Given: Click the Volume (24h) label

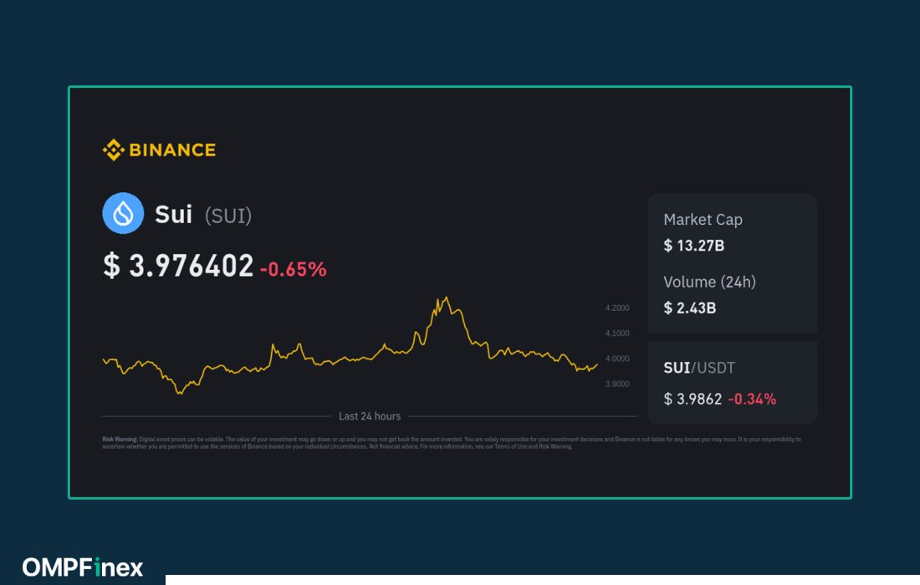Looking at the screenshot, I should click(x=709, y=282).
